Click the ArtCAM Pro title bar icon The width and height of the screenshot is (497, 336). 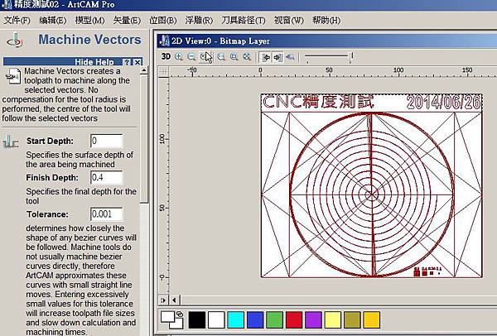[7, 4]
